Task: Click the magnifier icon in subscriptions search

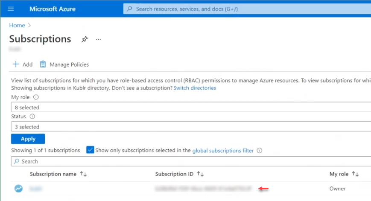Action: tap(16, 161)
